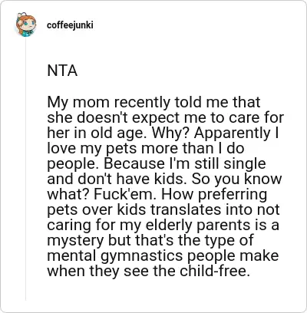Collapse the comment using the vertical thread line

coord(25,169)
